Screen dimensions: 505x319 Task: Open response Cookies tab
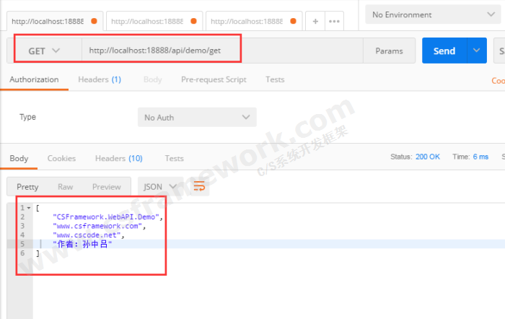click(x=61, y=158)
